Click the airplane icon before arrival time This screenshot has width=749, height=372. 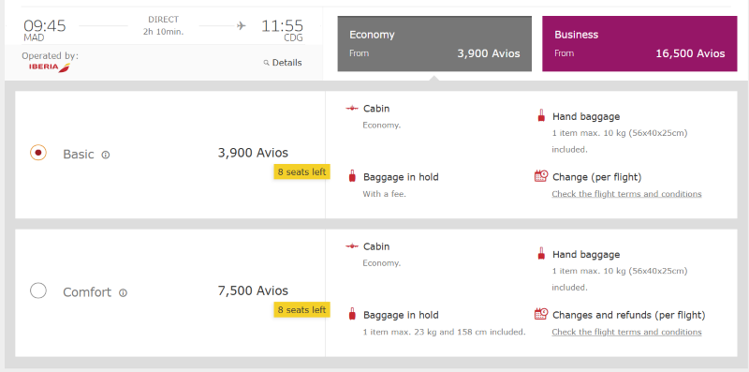click(242, 25)
